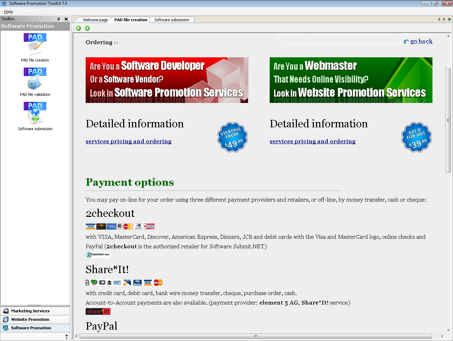Click the 2CheckOut.com logo
Viewport: 453px width, 341px height.
[98, 255]
